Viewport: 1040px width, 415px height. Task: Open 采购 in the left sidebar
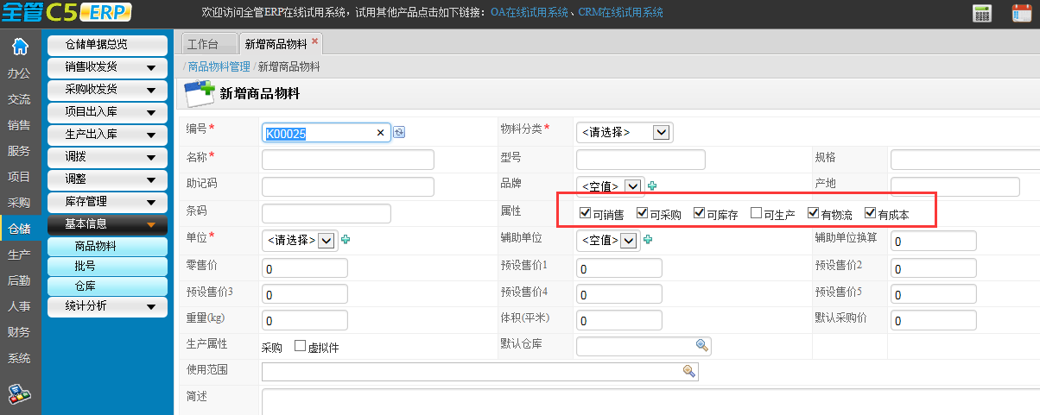click(19, 203)
